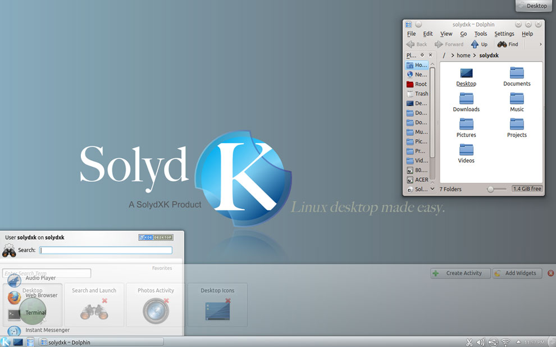Launch Web Browser from the Favorites list
The height and width of the screenshot is (347, 556).
33,296
